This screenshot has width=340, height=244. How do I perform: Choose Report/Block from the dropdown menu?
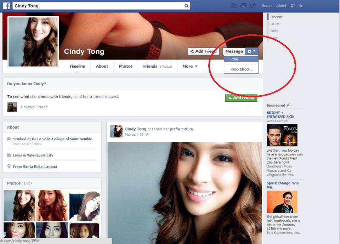click(x=241, y=69)
